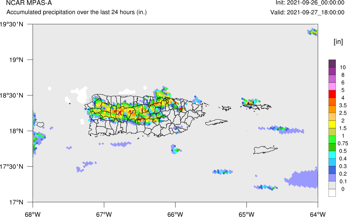
Task: Select the St. Croix island outline near 17°45'N
Action: (x=265, y=150)
